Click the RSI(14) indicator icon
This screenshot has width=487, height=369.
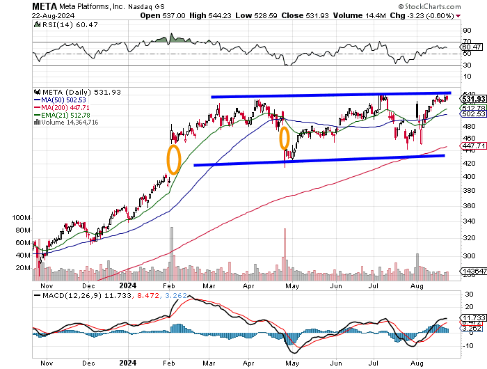[x=37, y=24]
